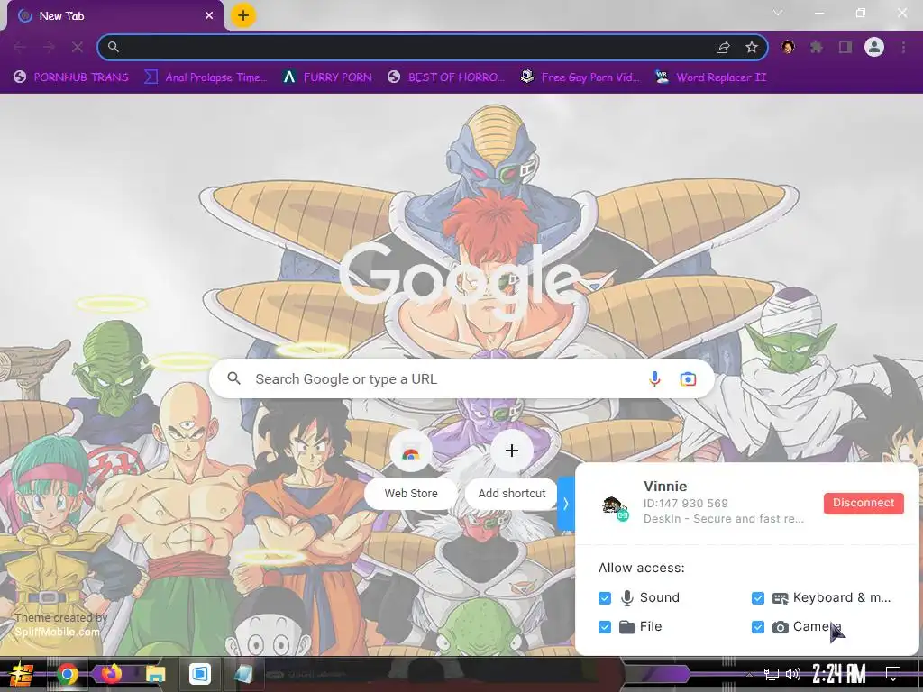This screenshot has width=923, height=692.
Task: Open the volume control in tray
Action: 793,674
